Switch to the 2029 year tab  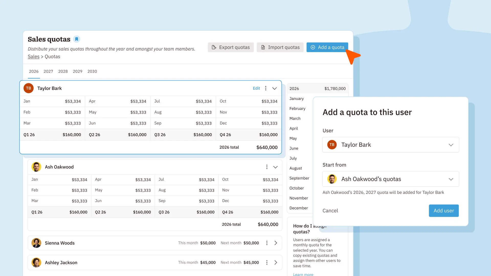click(77, 71)
